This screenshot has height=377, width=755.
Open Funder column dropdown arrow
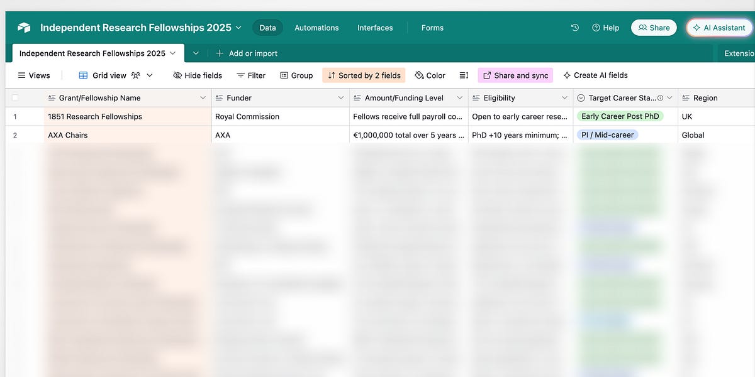[x=341, y=98]
